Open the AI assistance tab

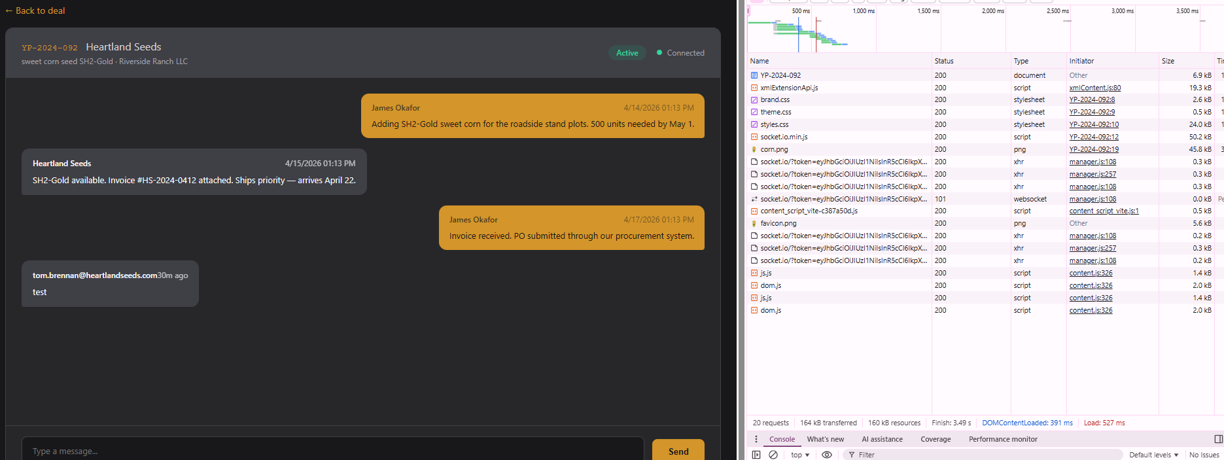pos(882,439)
